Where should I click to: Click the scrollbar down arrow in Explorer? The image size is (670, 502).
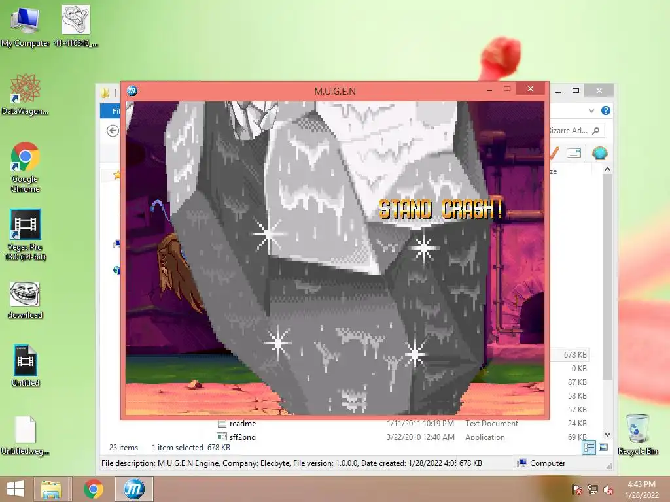607,435
